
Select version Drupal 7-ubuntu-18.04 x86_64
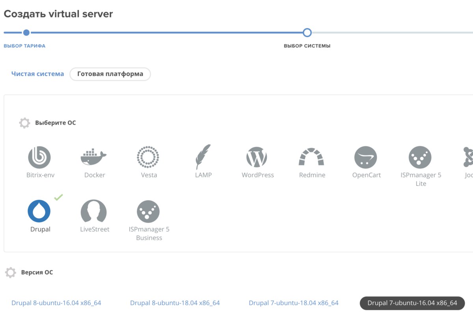(x=294, y=303)
